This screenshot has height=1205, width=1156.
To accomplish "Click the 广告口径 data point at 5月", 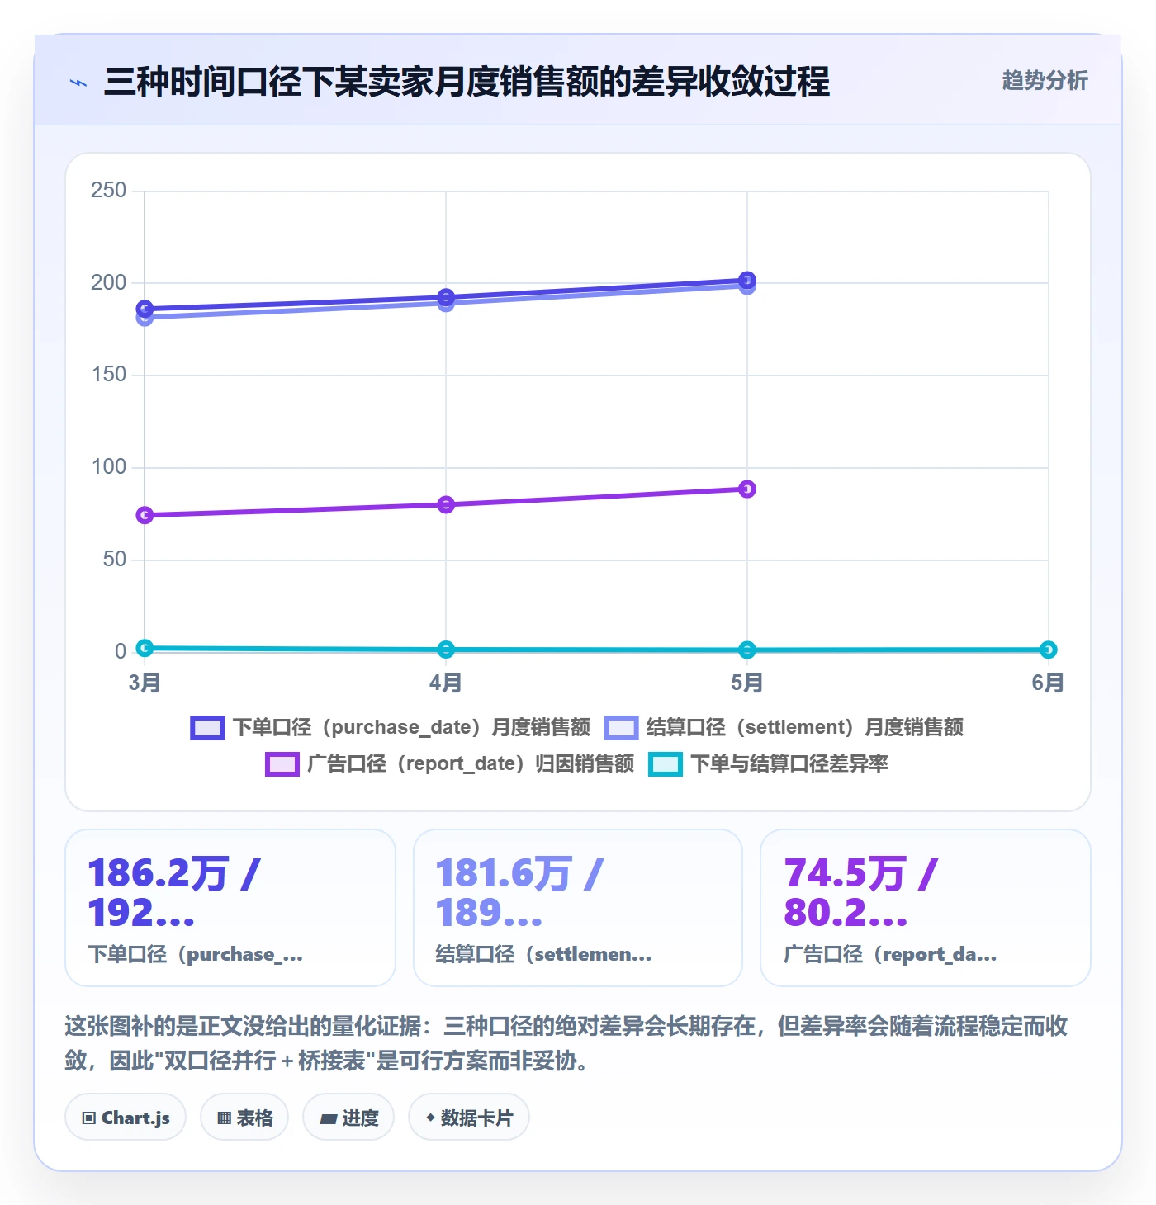I will 747,489.
